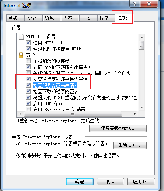Select the 隐私 tab
Image resolution: width=164 pixels, height=191 pixels.
coord(52,18)
